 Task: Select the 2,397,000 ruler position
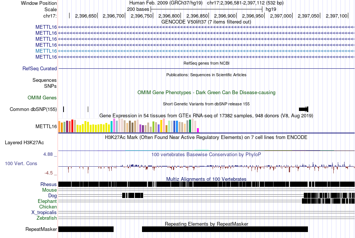pos(281,16)
